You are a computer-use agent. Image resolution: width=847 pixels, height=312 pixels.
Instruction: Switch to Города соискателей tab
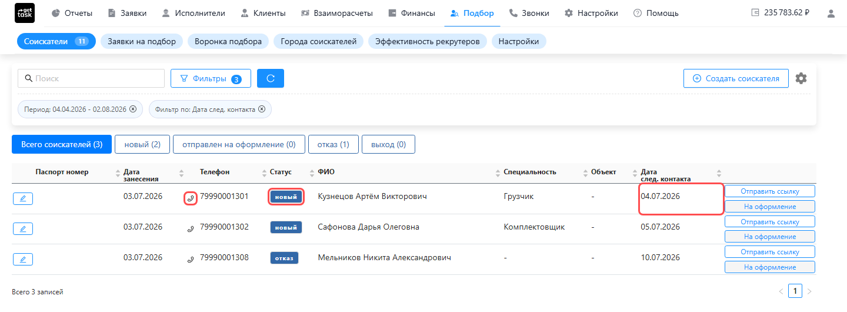[x=319, y=41]
